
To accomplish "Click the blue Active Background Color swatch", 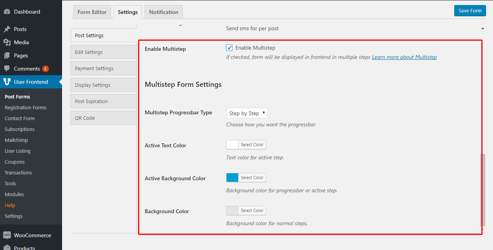I will (232, 178).
